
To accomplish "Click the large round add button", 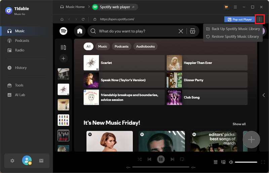I will pos(251,139).
